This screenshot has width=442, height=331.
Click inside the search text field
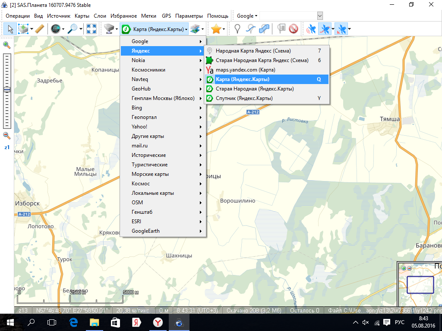(288, 16)
